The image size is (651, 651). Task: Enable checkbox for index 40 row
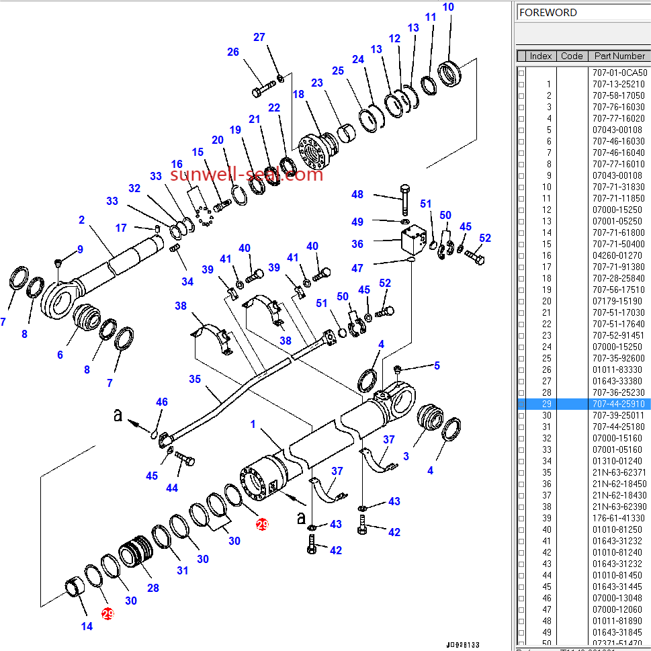(x=521, y=529)
